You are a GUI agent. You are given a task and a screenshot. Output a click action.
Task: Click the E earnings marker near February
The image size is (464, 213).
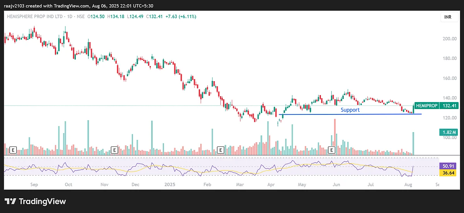point(221,149)
